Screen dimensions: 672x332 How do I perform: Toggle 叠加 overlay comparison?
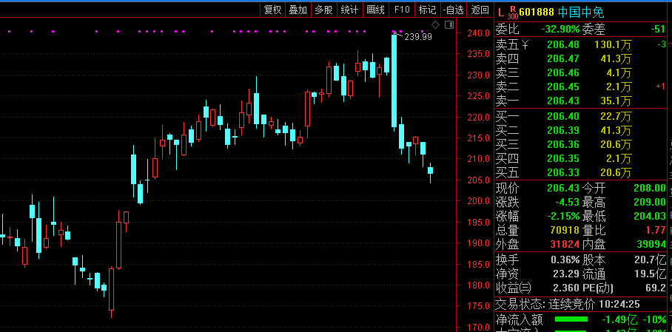click(x=298, y=10)
